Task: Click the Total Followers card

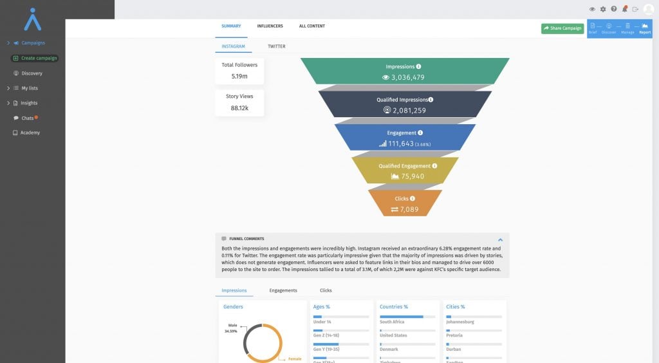Action: pos(239,71)
